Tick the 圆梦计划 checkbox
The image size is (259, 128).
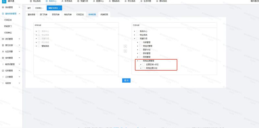(x=141, y=50)
